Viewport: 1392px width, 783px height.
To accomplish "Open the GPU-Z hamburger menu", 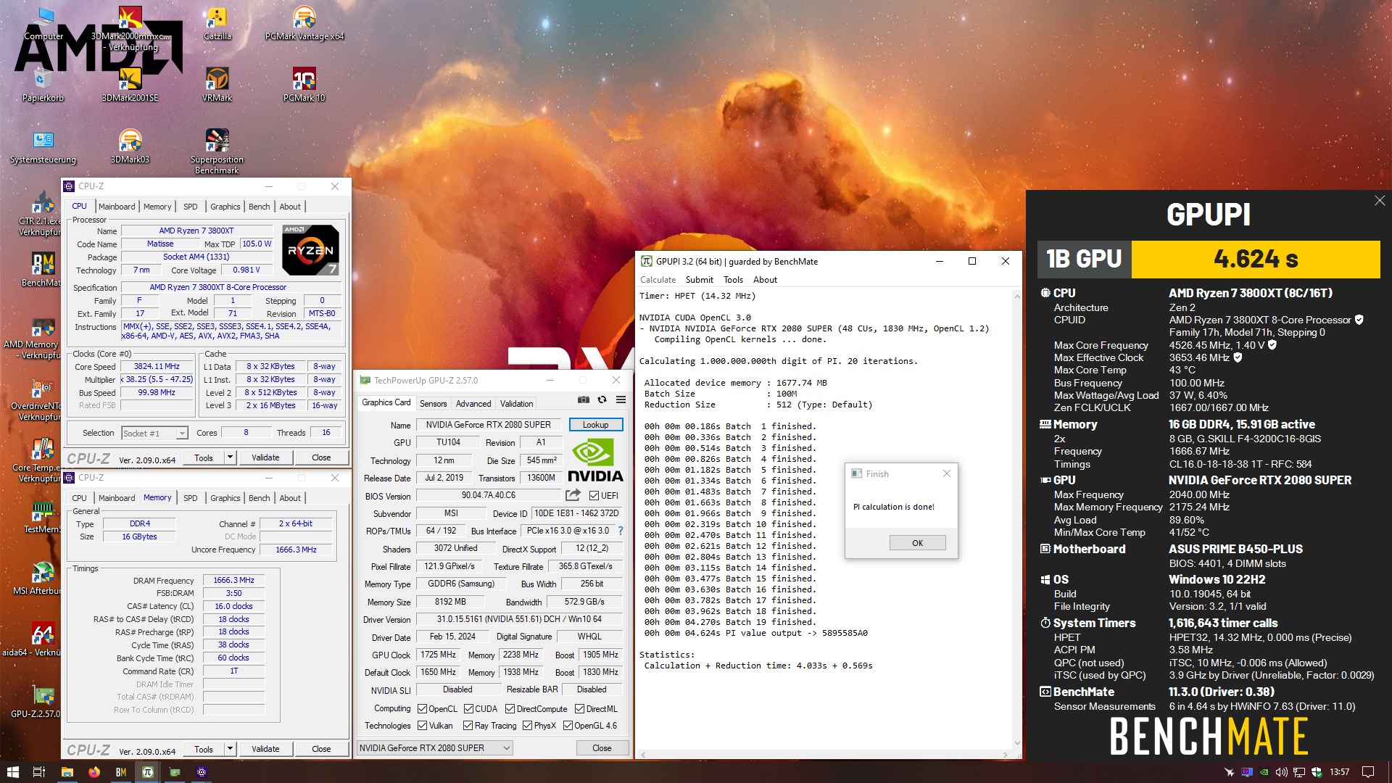I will tap(621, 400).
